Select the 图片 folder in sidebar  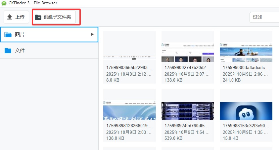click(20, 34)
